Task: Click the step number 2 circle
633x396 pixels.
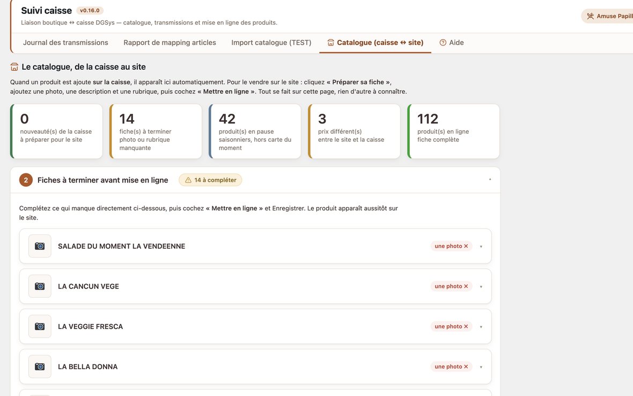Action: [26, 180]
